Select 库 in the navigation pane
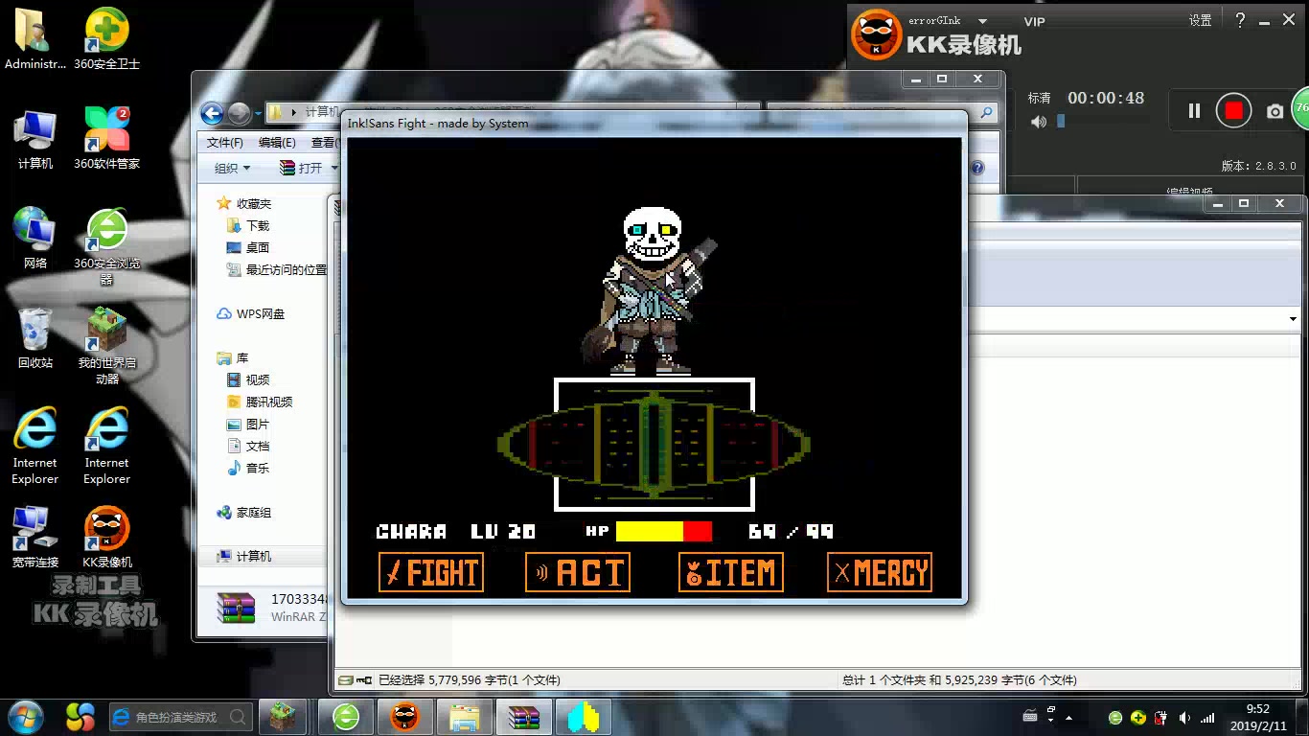 pos(233,357)
